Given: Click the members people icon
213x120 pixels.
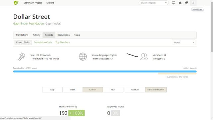Looking at the screenshot, I should coord(144,57).
